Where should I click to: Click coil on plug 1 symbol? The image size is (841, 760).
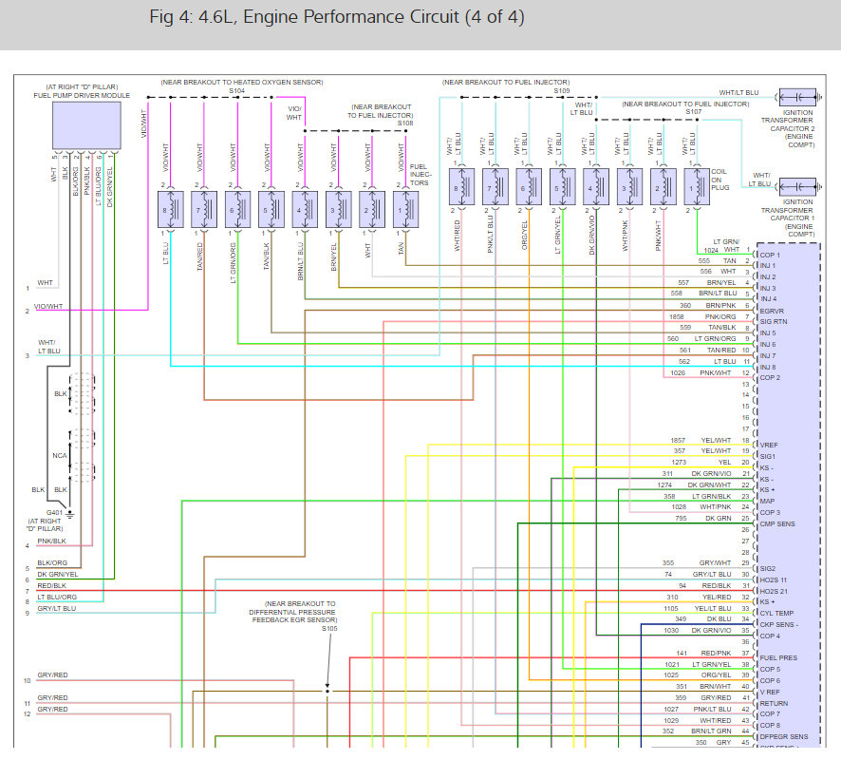pyautogui.click(x=697, y=187)
